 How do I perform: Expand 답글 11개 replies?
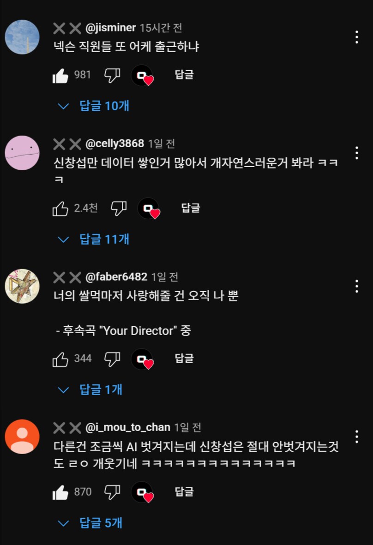pos(94,240)
